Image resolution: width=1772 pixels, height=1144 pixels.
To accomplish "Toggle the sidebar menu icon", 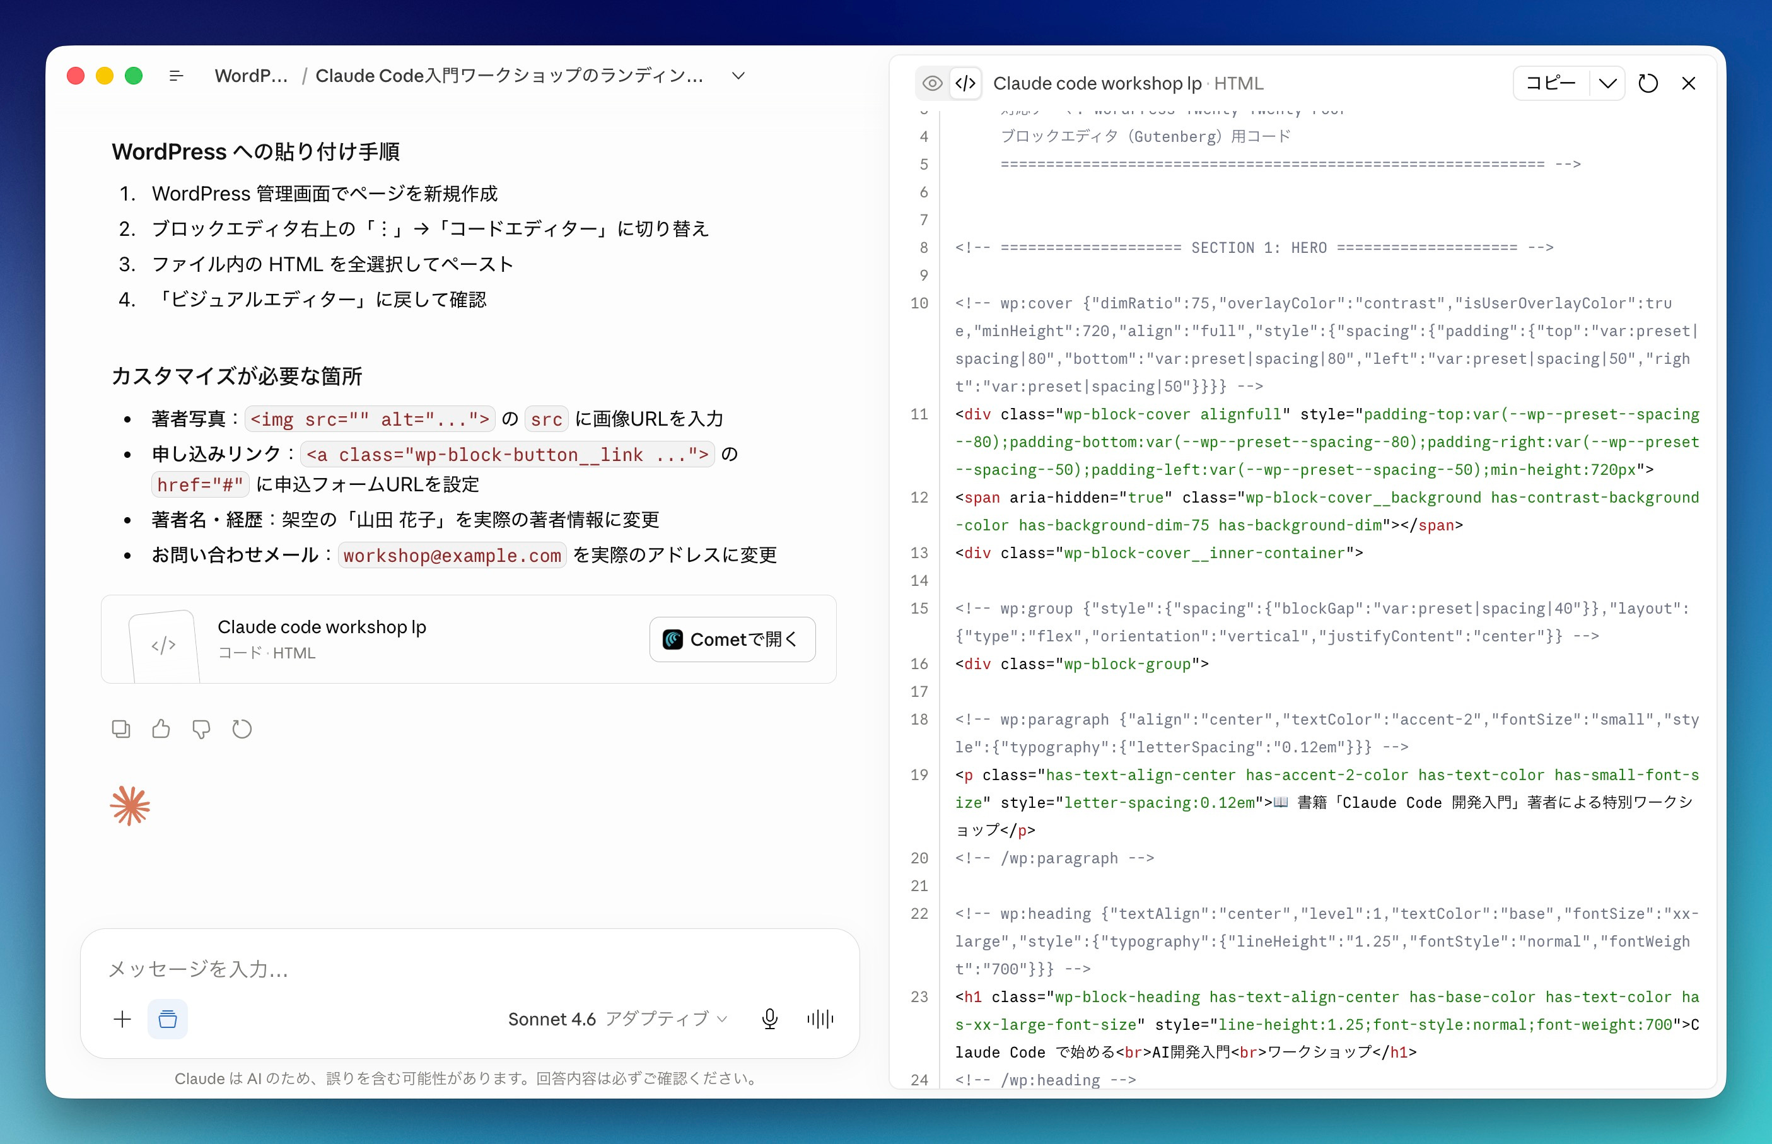I will (x=176, y=76).
